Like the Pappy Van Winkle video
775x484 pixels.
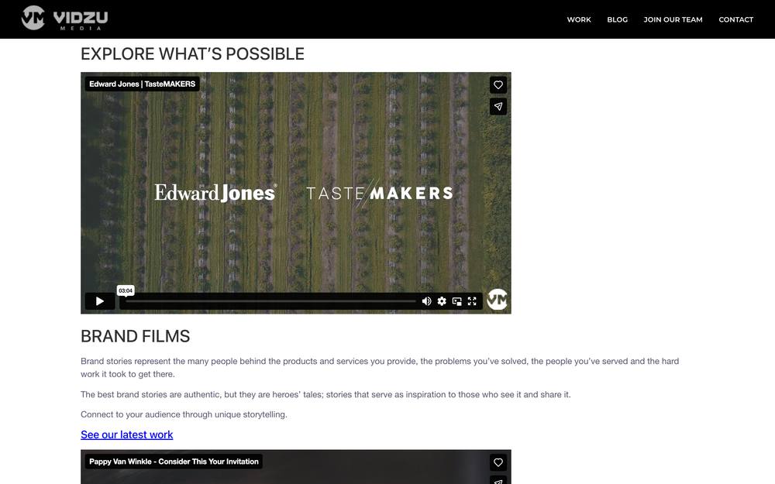(x=498, y=462)
